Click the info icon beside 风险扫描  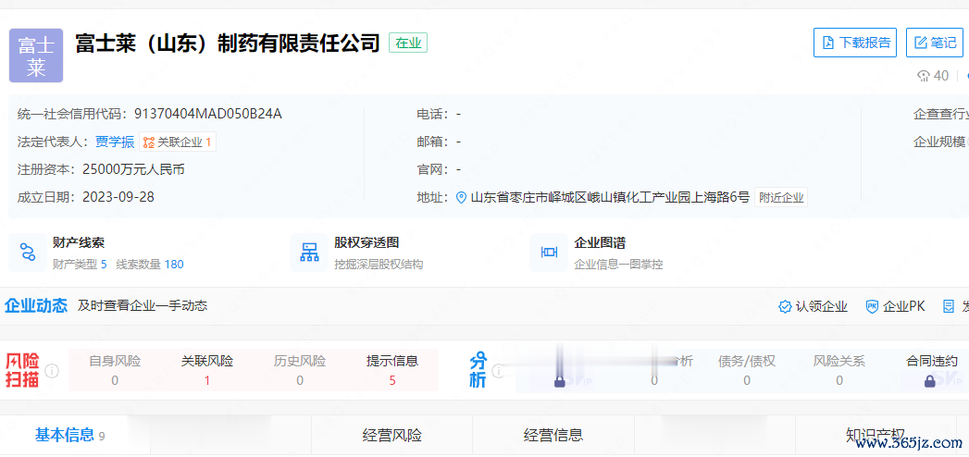[53, 371]
